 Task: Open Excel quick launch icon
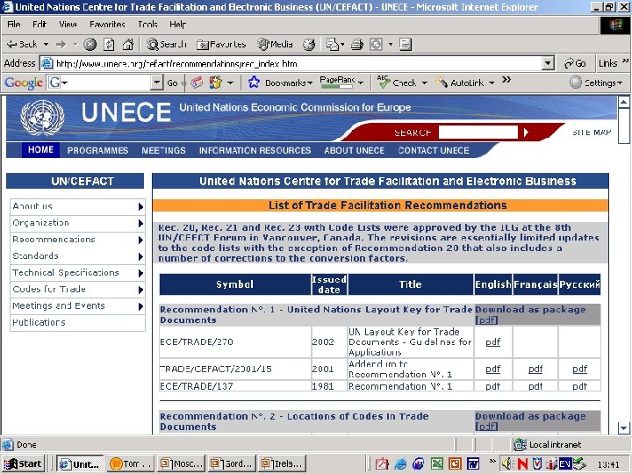pos(437,464)
